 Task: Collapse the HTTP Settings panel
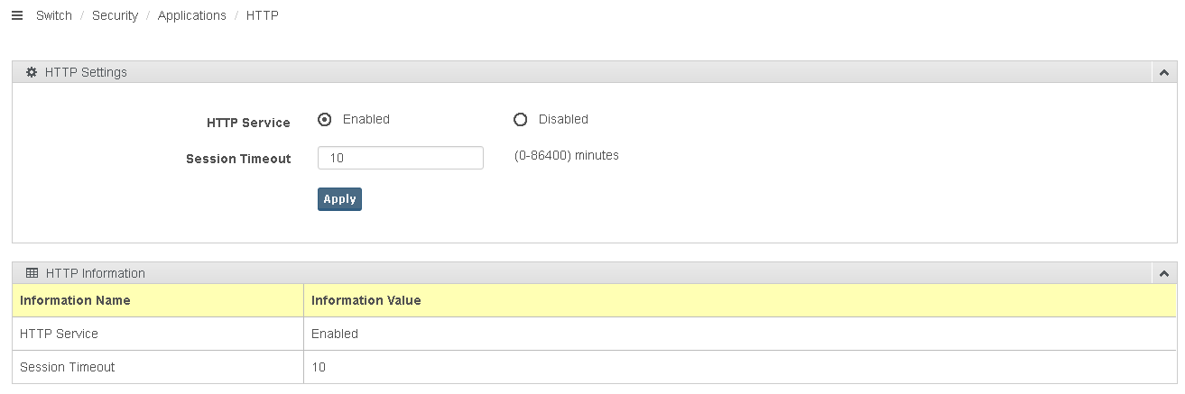(1164, 72)
